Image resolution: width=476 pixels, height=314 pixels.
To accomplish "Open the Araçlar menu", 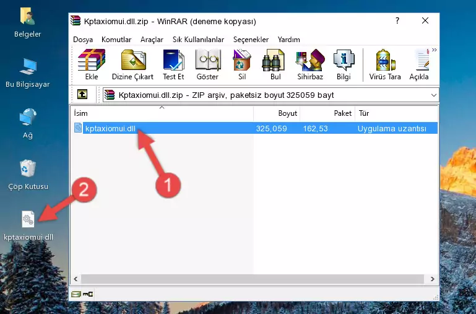I will pos(152,40).
